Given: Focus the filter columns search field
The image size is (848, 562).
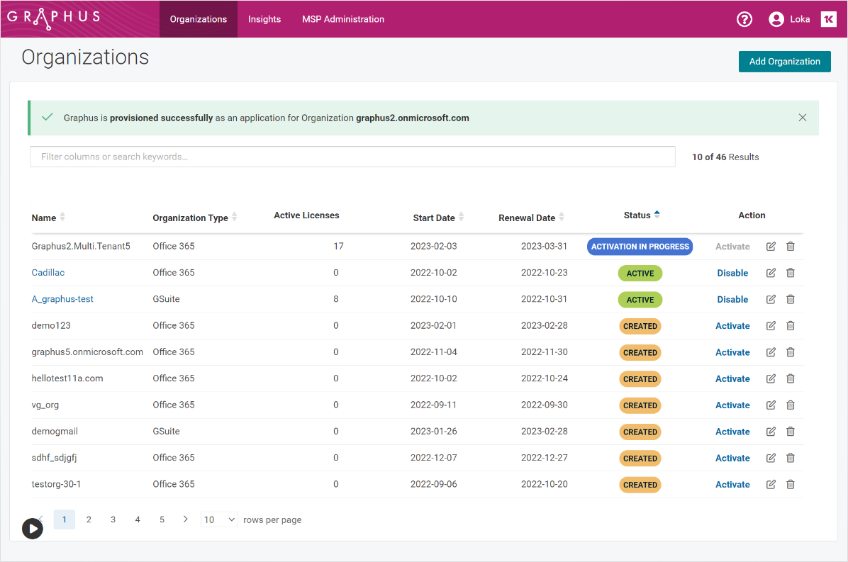Looking at the screenshot, I should coord(352,157).
